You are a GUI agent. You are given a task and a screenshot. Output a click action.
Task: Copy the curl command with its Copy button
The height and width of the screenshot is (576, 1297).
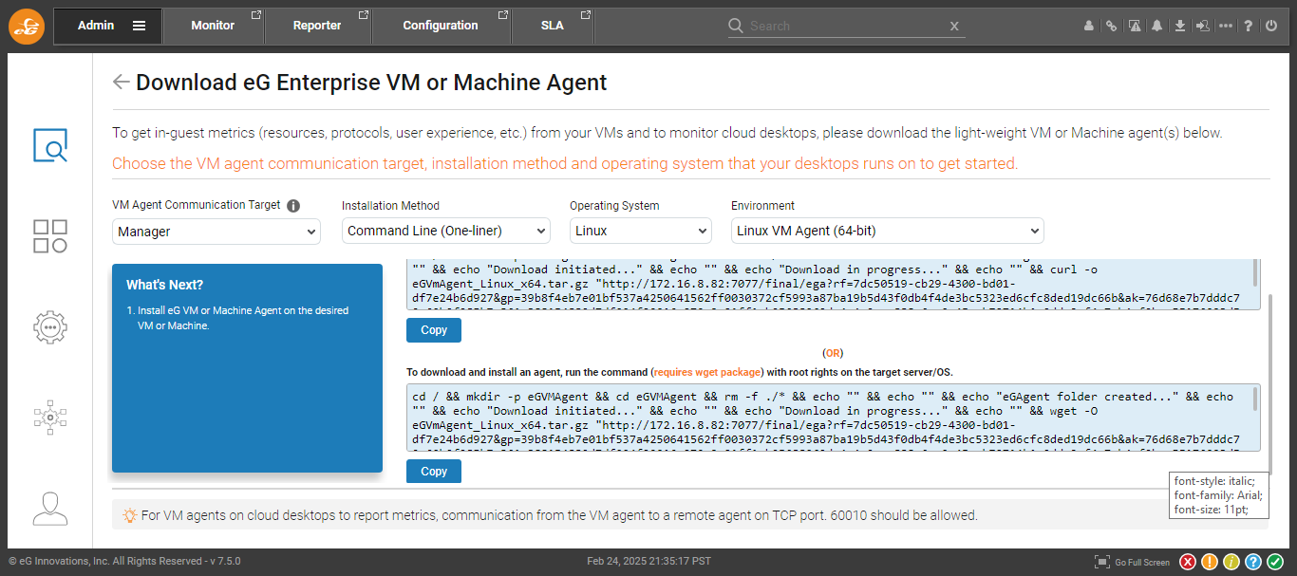click(434, 330)
